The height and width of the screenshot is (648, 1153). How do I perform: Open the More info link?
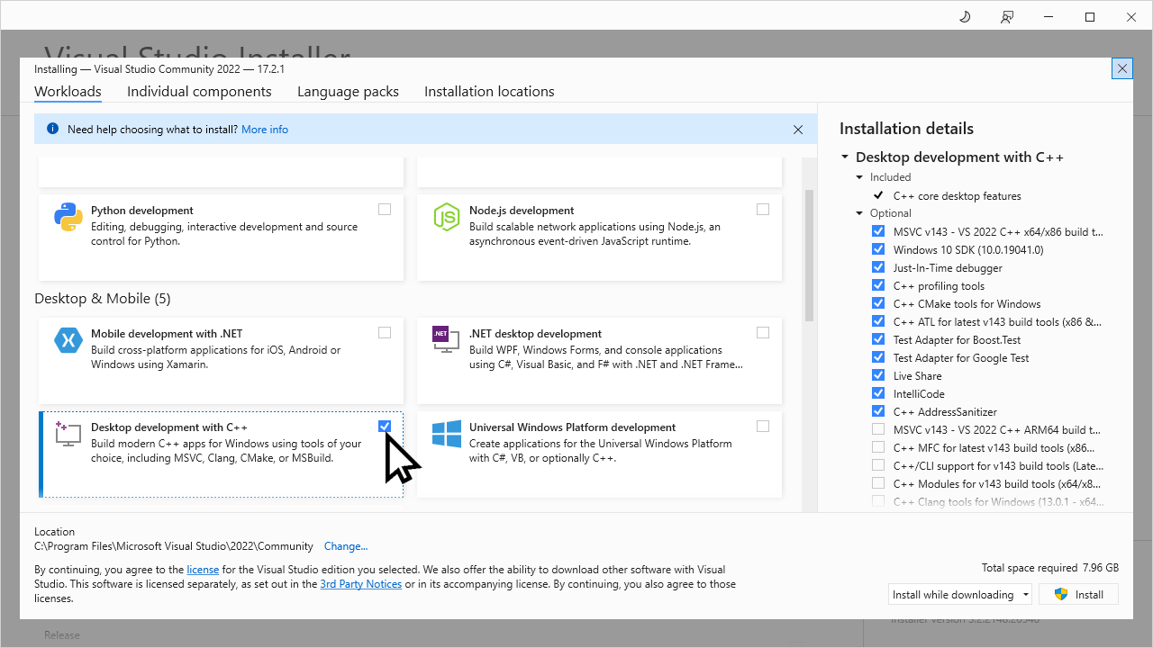(x=265, y=130)
